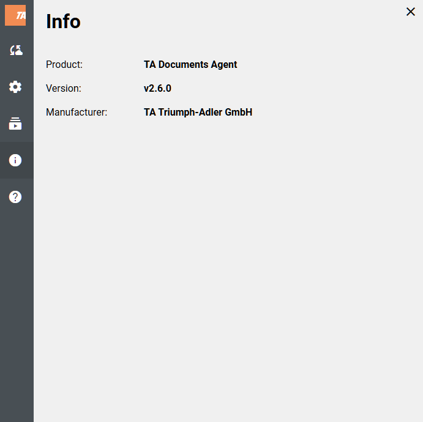Click the Version label

click(x=63, y=88)
